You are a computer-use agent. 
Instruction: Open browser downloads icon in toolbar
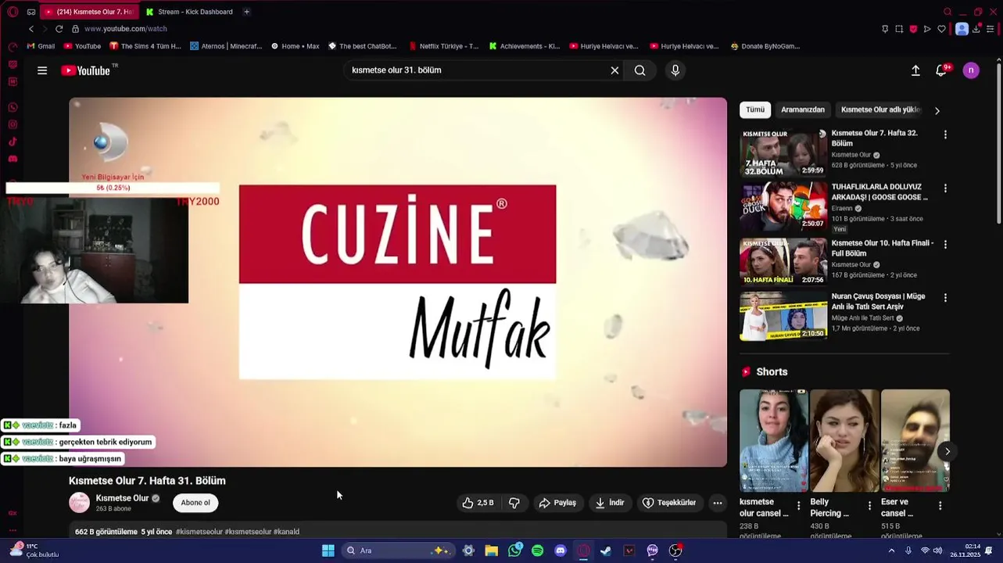coord(976,29)
